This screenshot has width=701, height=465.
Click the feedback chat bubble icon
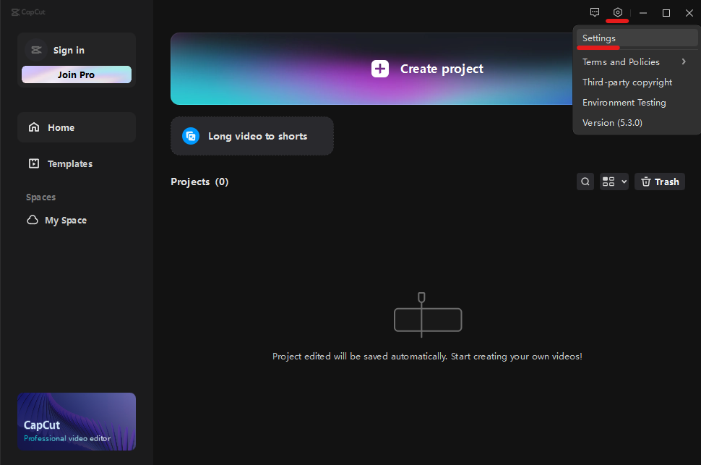click(x=595, y=12)
